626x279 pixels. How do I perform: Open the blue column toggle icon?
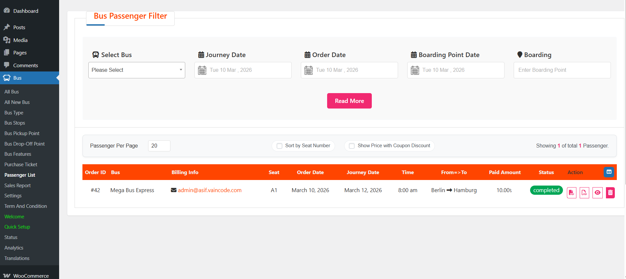pyautogui.click(x=609, y=172)
